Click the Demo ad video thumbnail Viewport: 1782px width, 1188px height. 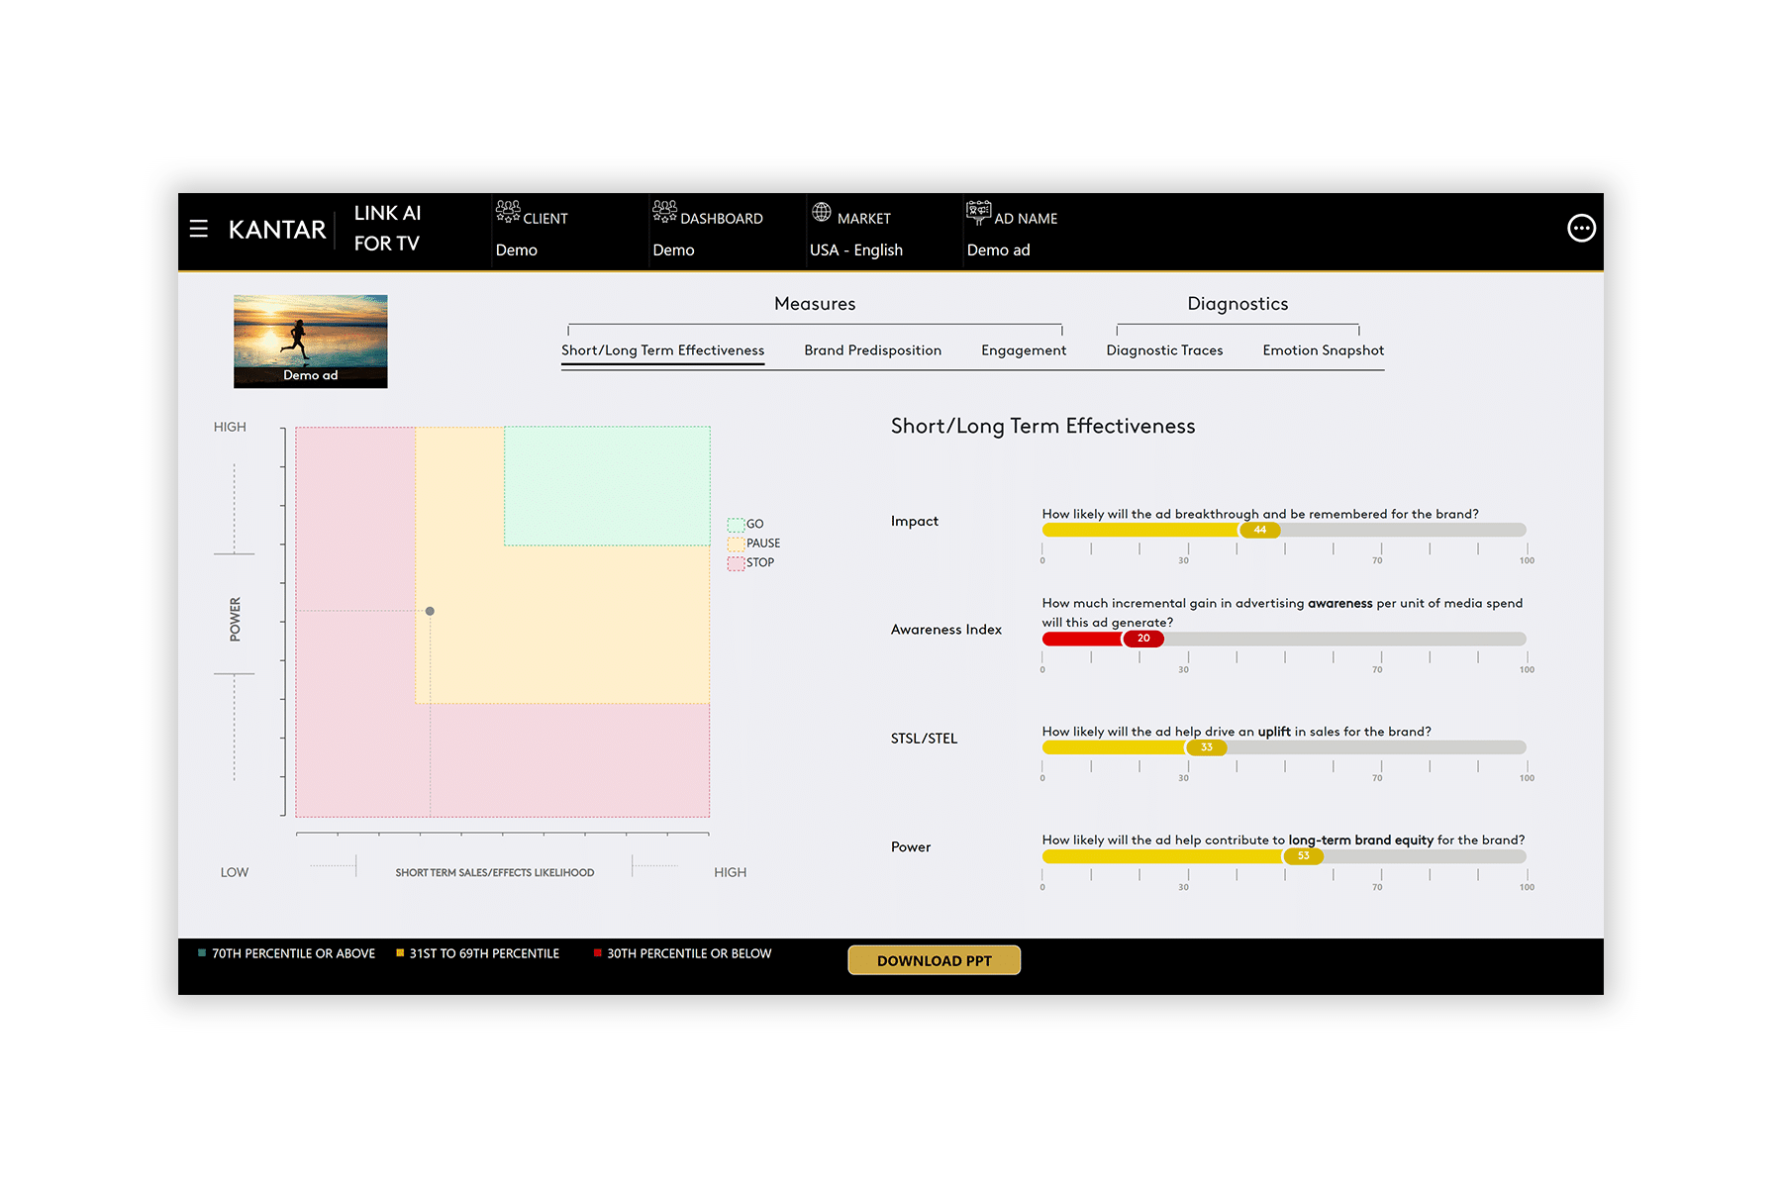click(x=311, y=340)
